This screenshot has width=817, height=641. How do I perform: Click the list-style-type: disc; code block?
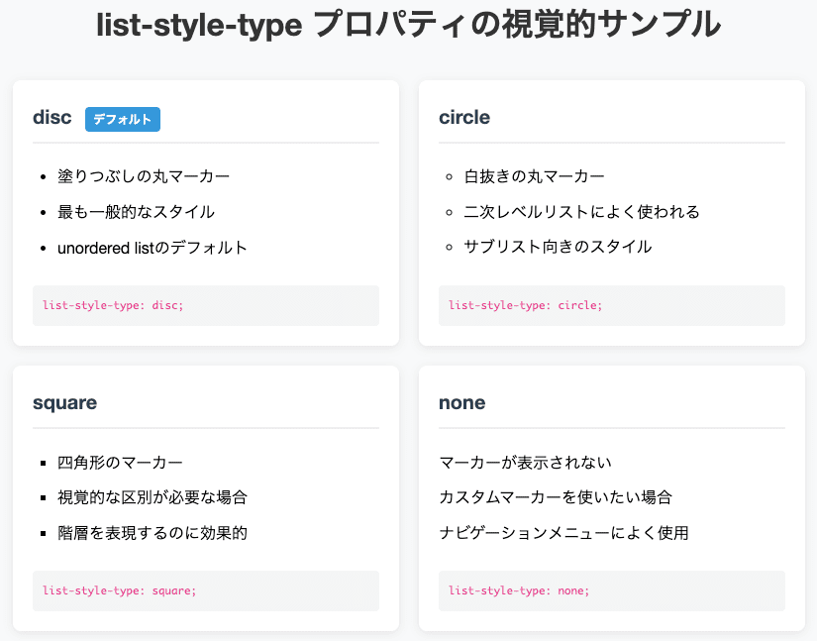point(206,305)
